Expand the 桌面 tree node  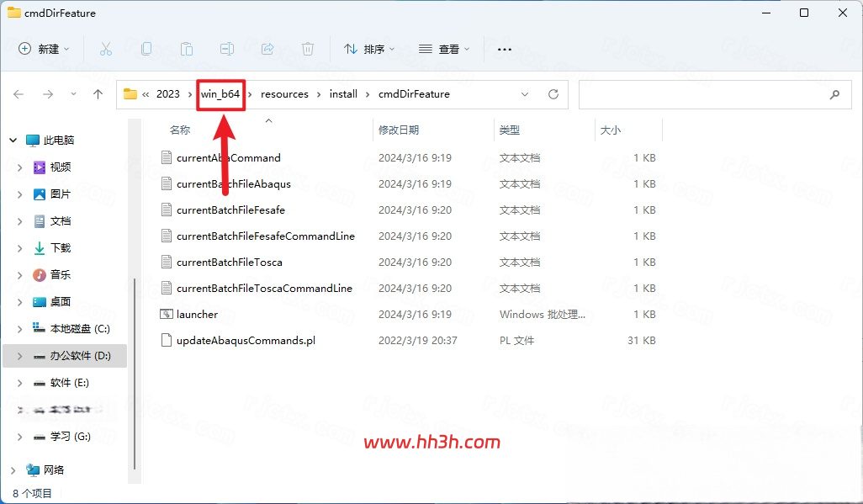click(x=20, y=302)
